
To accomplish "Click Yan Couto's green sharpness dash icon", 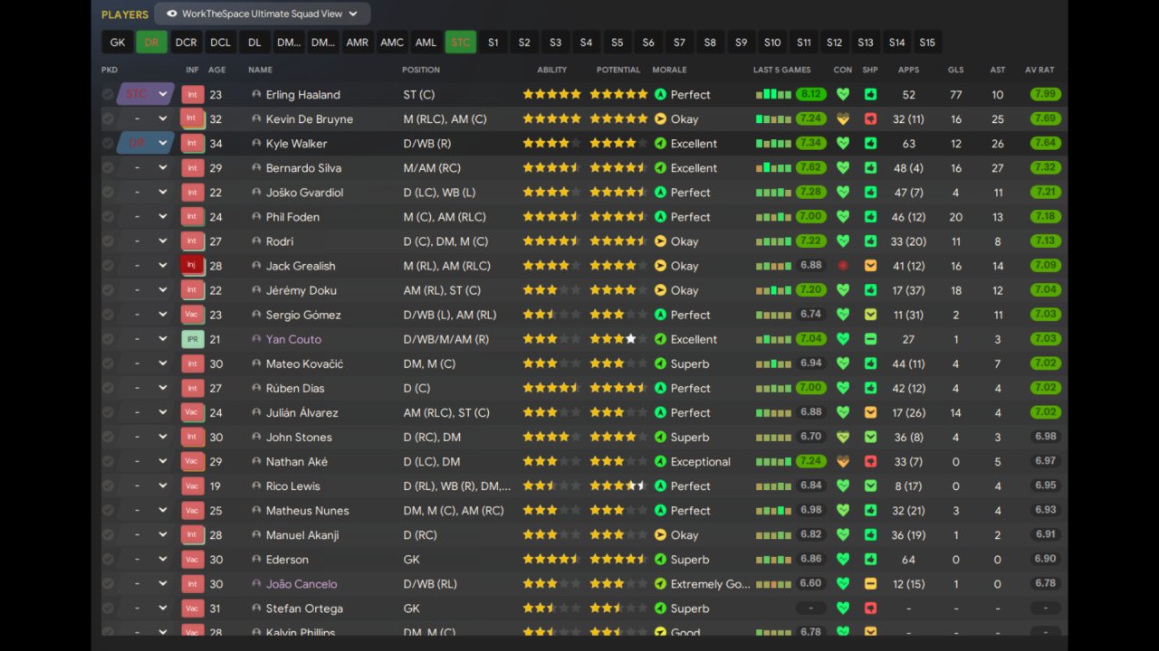I will (x=870, y=339).
